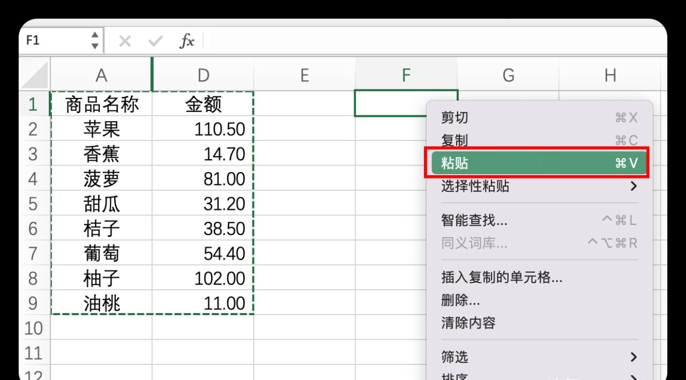The height and width of the screenshot is (380, 686).
Task: Select row 11 header
Action: (33, 353)
